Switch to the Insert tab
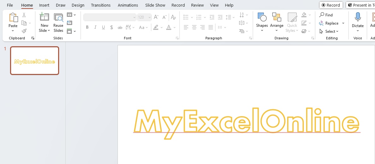 click(x=44, y=5)
